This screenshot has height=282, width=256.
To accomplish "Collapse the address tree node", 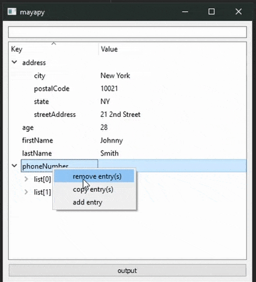I will pyautogui.click(x=14, y=62).
